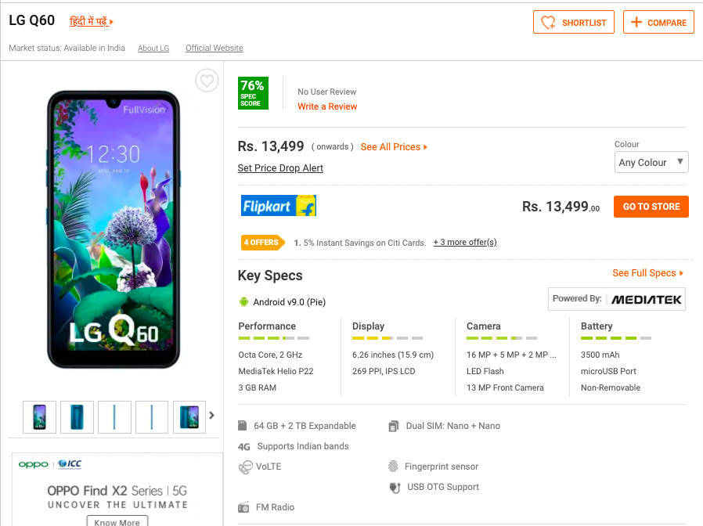Toggle Shortlist for LG Q60
703x526 pixels.
[574, 23]
